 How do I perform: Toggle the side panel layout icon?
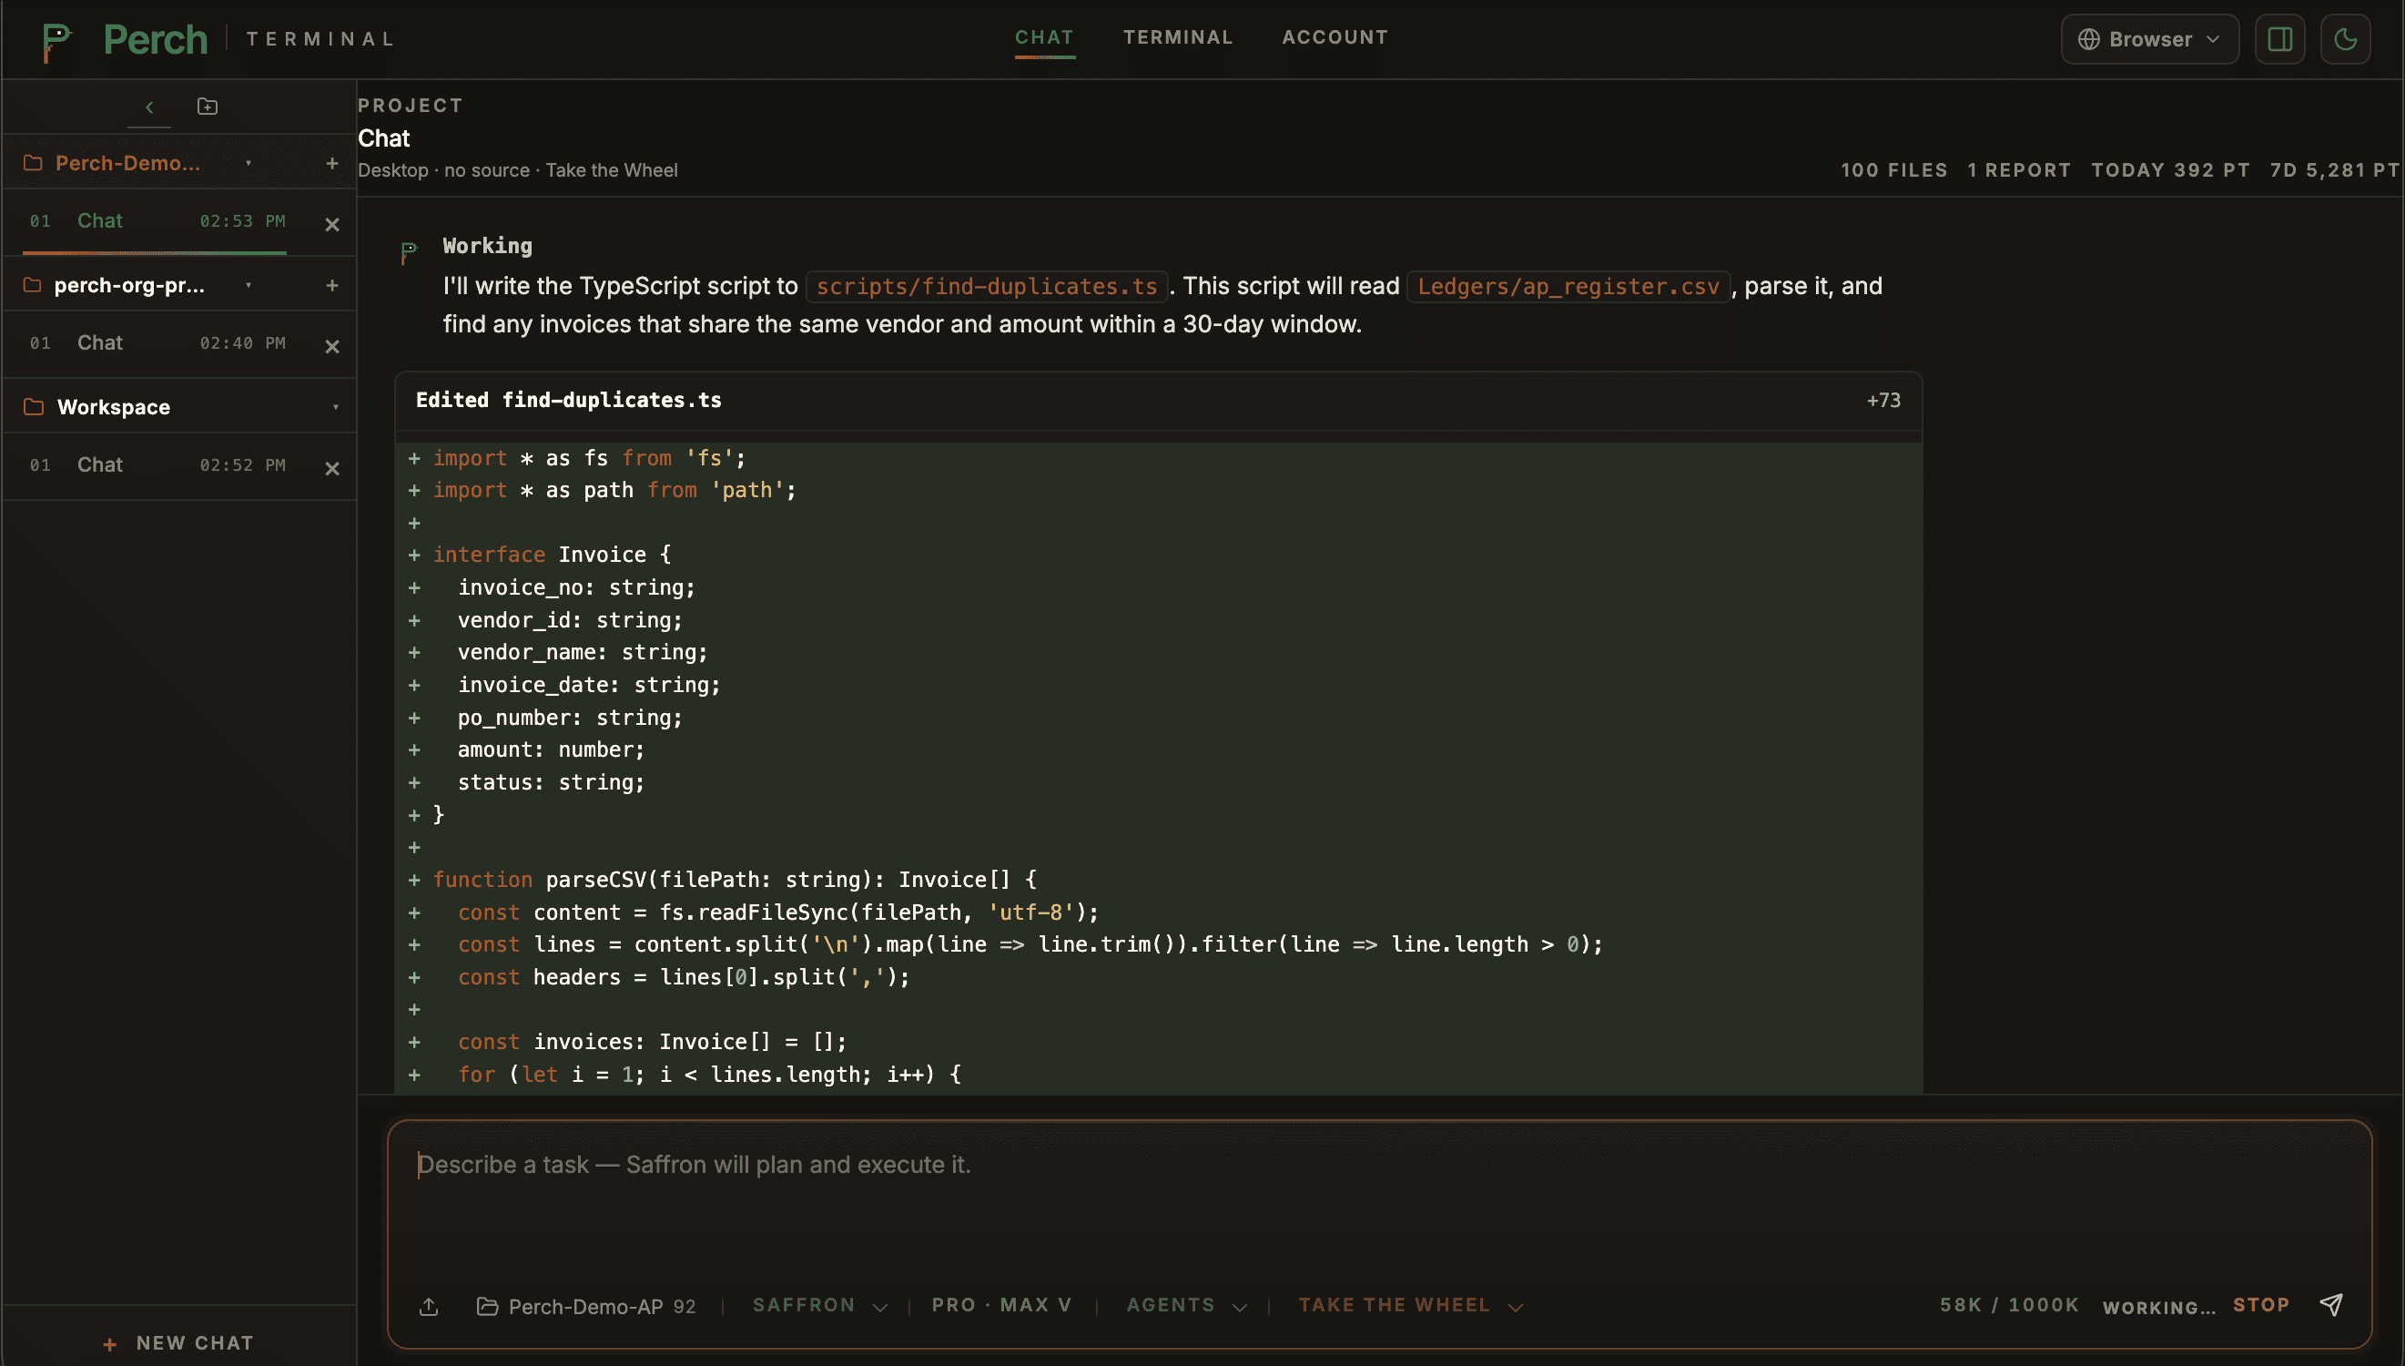(x=2279, y=39)
